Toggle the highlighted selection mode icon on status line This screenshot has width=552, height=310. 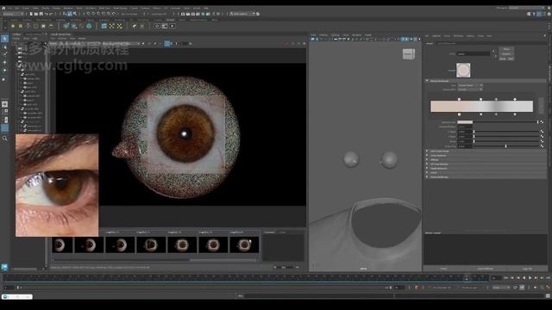click(70, 14)
